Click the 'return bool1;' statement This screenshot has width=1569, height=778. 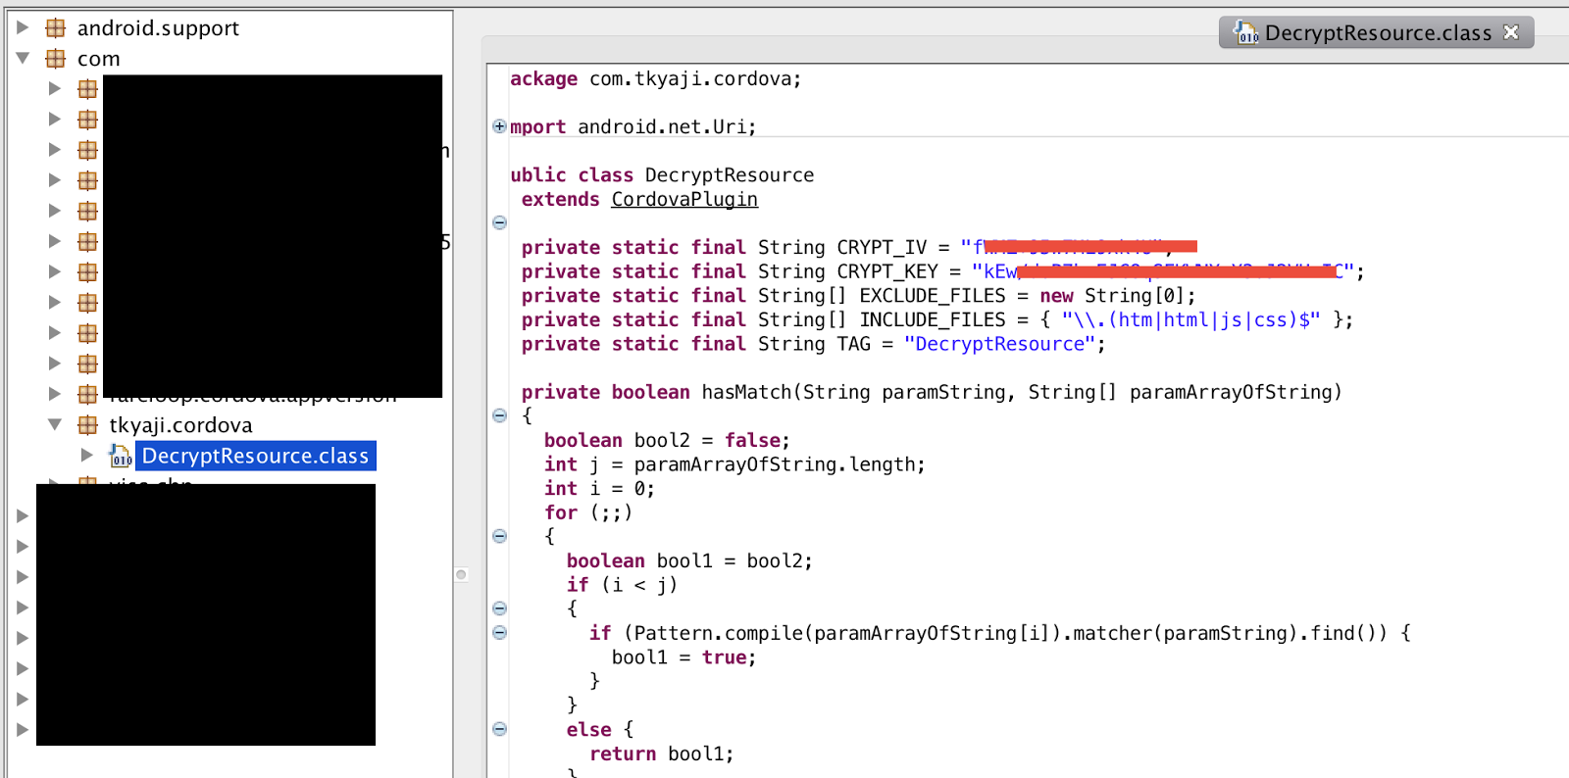pos(661,754)
